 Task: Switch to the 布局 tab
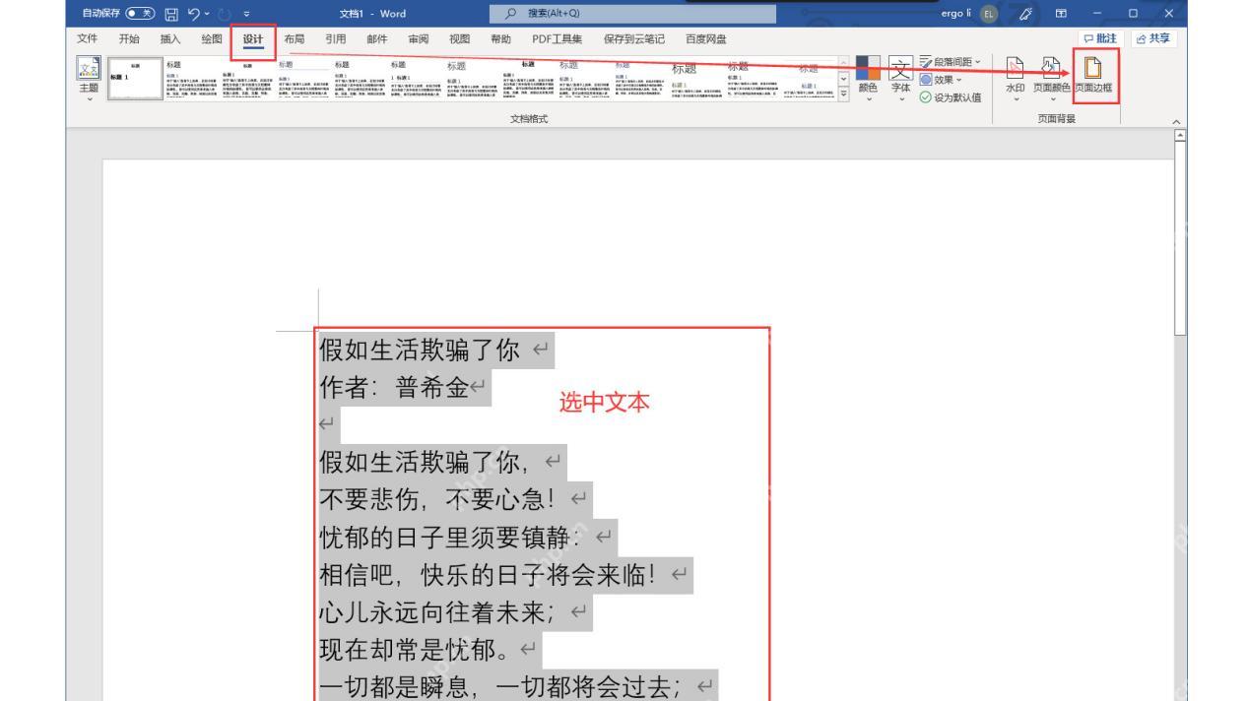click(x=294, y=39)
